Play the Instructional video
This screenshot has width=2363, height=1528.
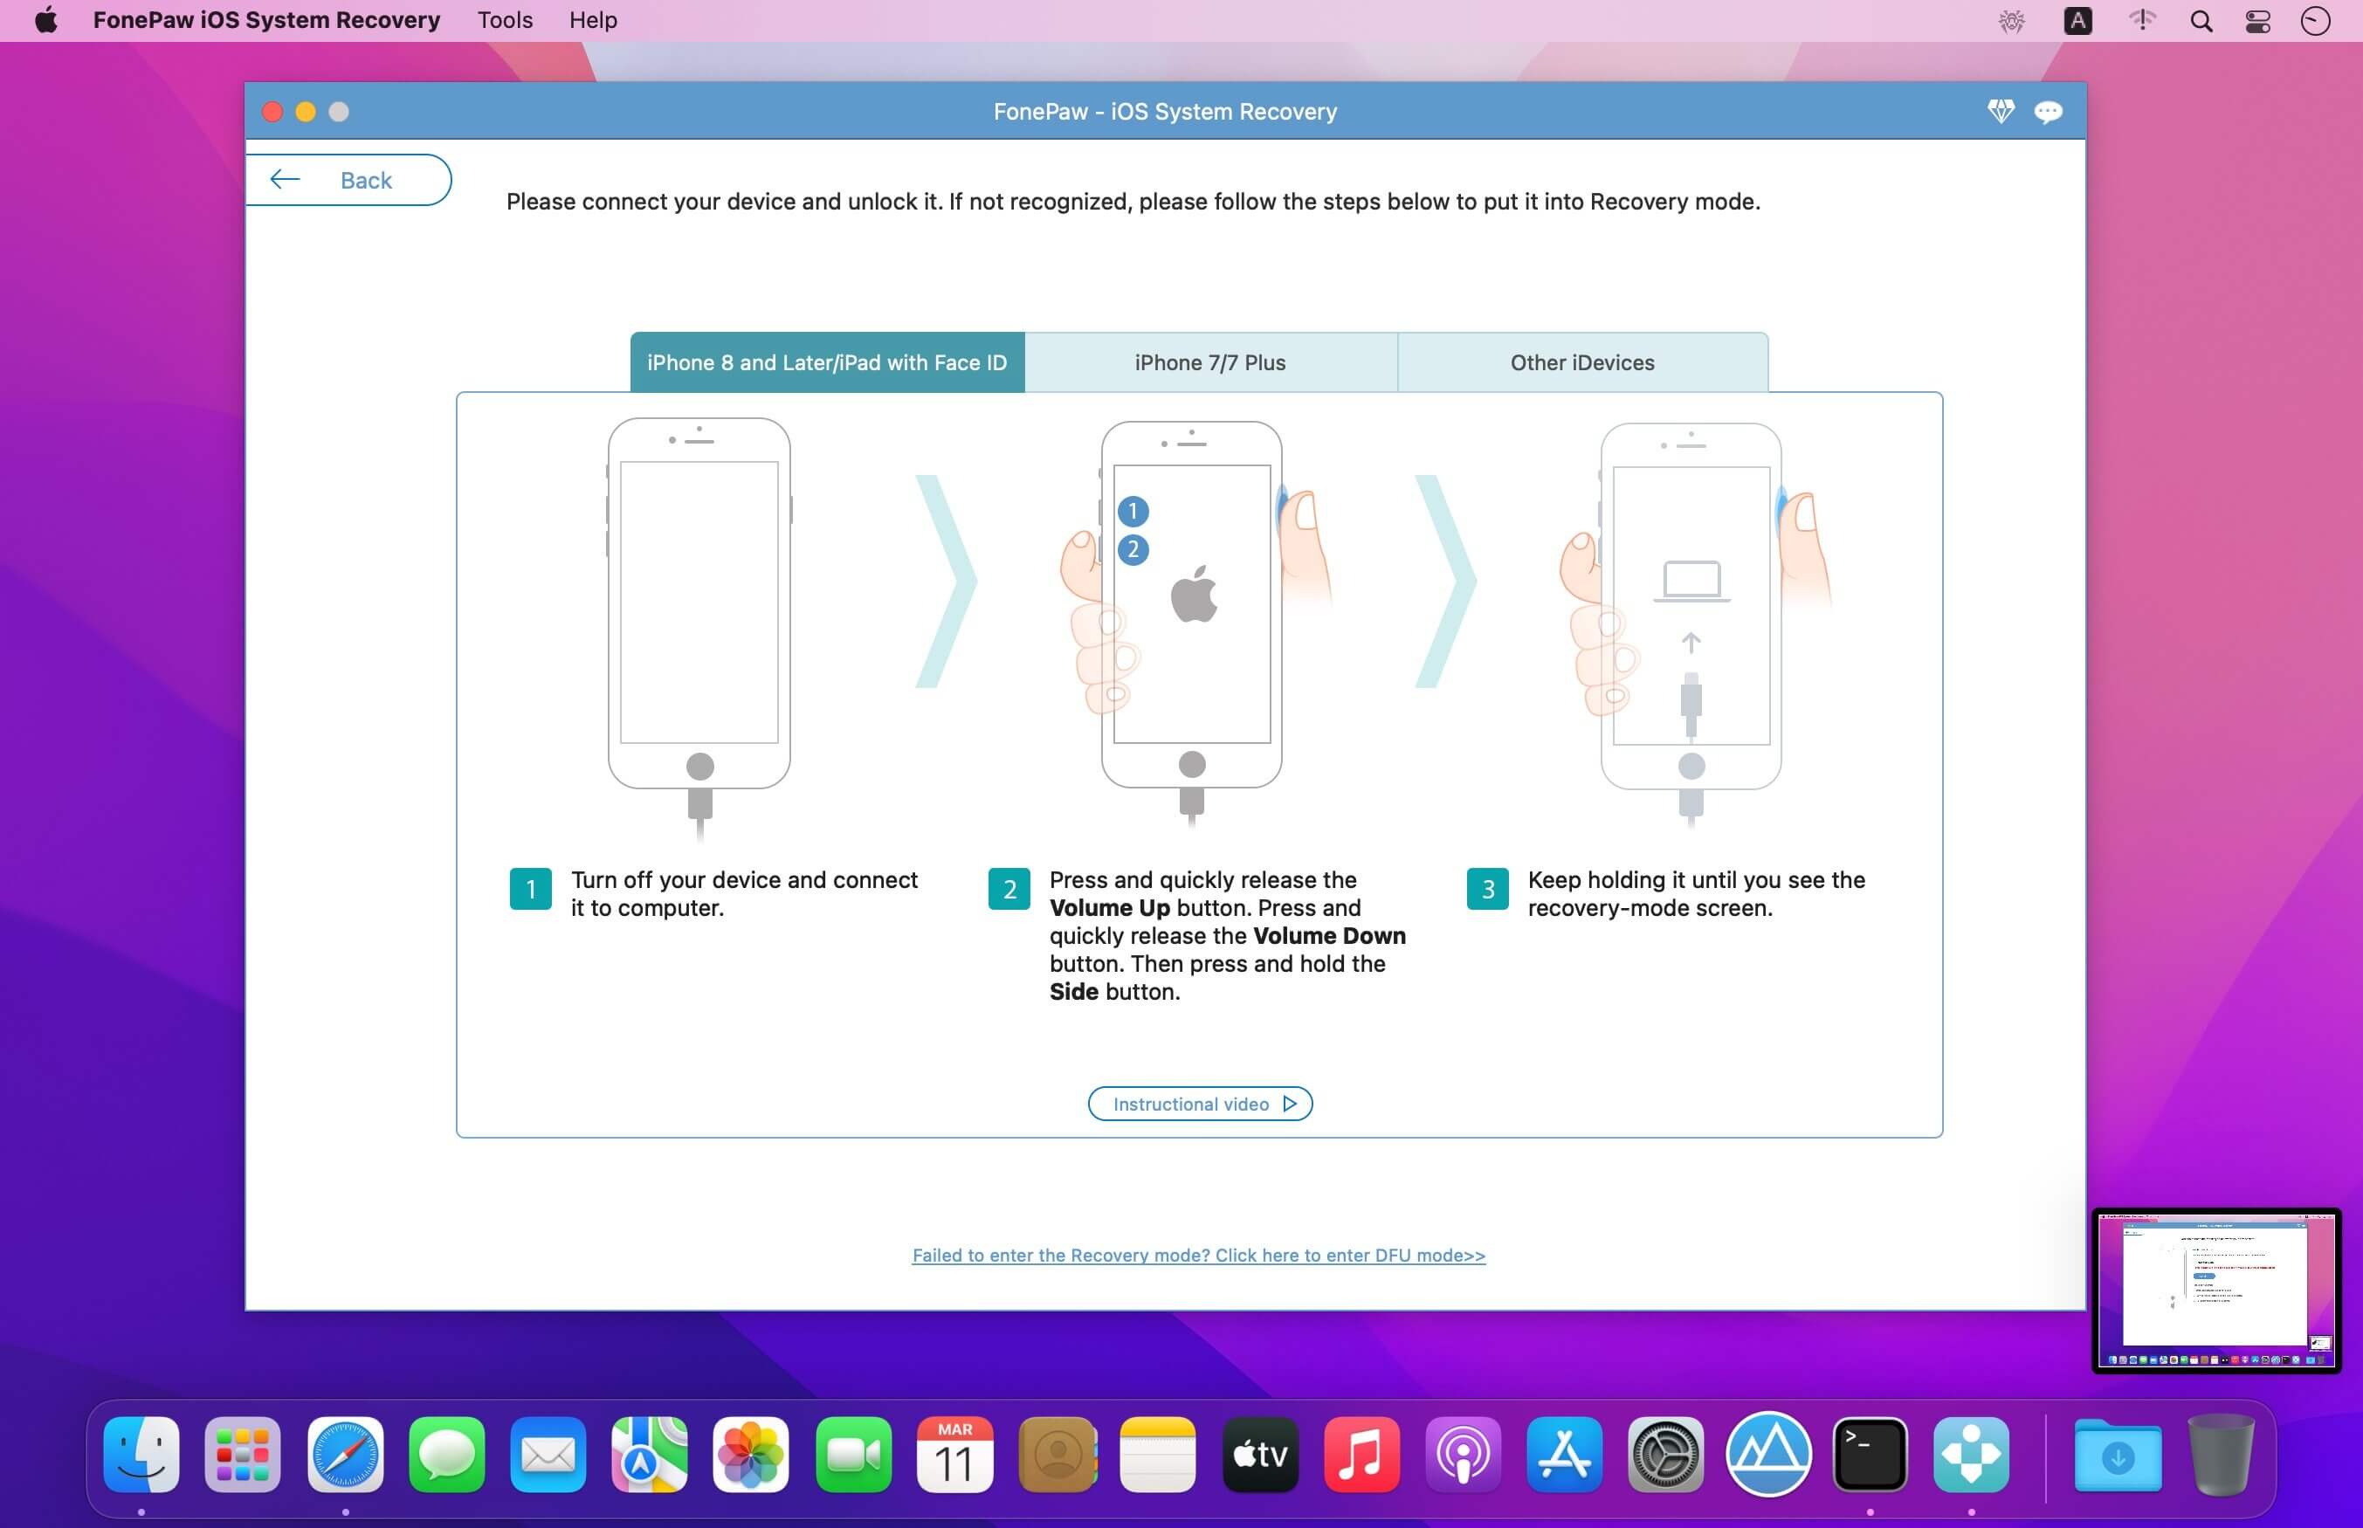pyautogui.click(x=1199, y=1104)
